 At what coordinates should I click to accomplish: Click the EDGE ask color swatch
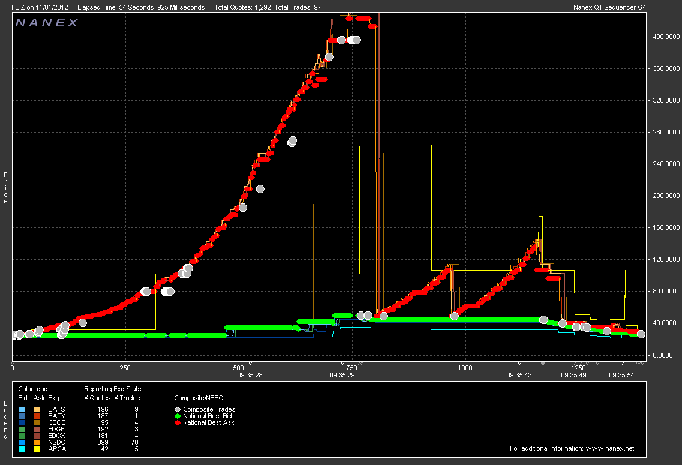37,429
